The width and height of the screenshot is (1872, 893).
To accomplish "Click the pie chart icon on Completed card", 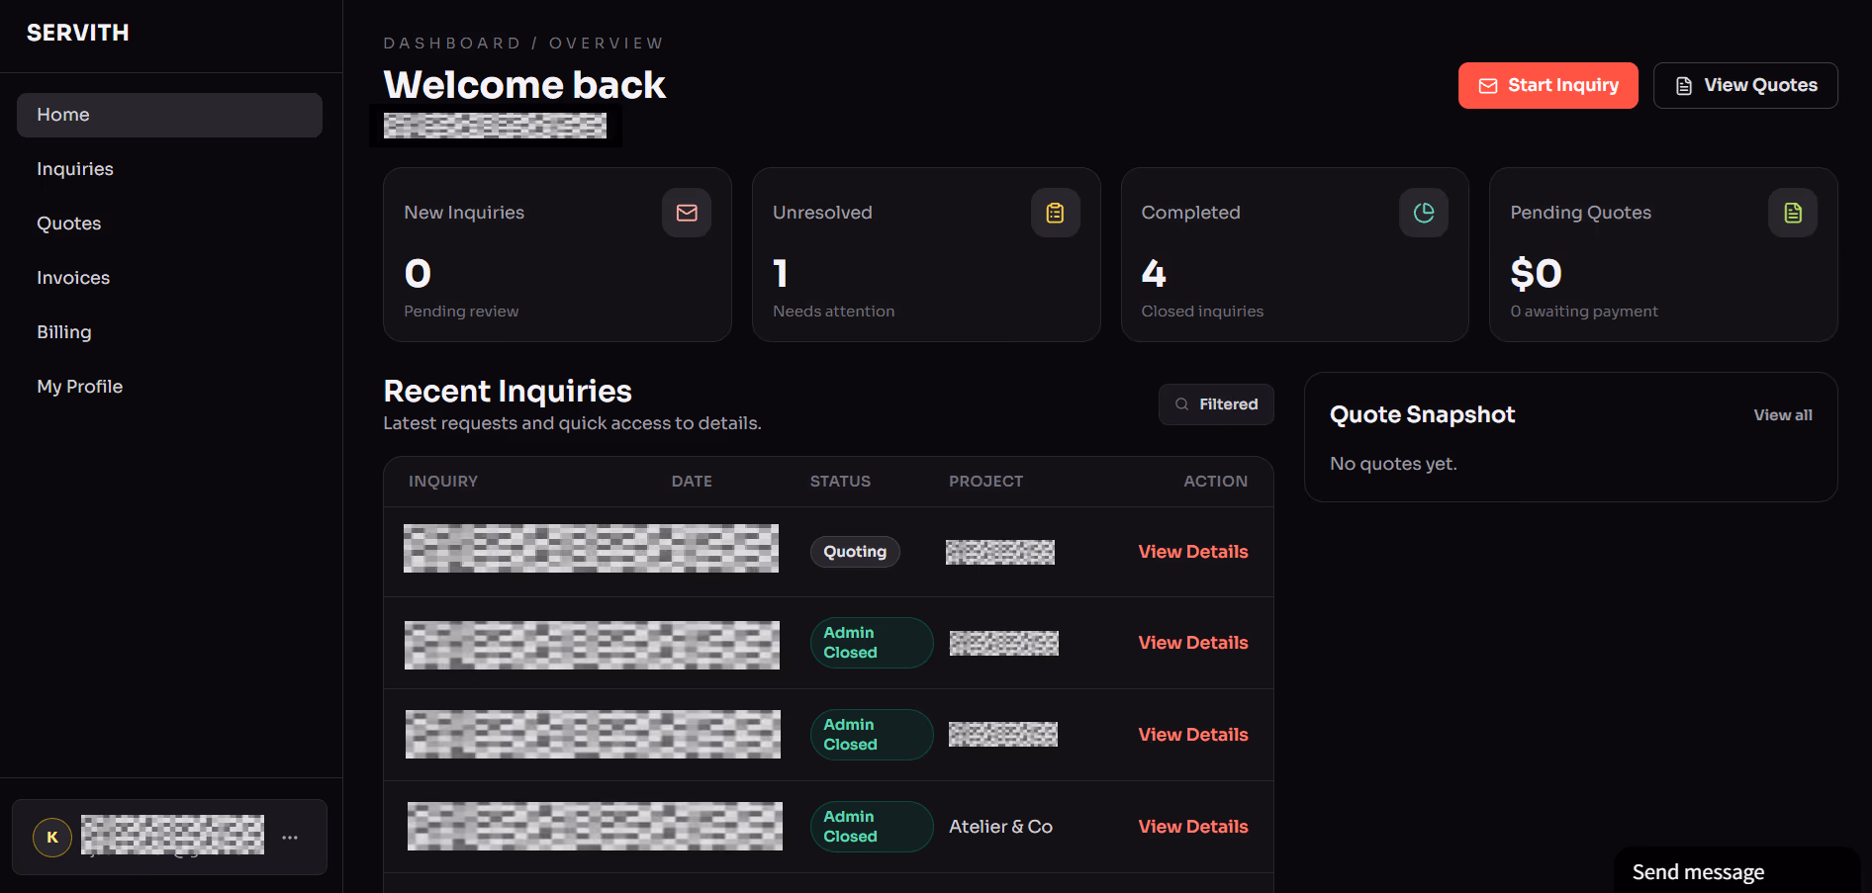I will pos(1423,213).
